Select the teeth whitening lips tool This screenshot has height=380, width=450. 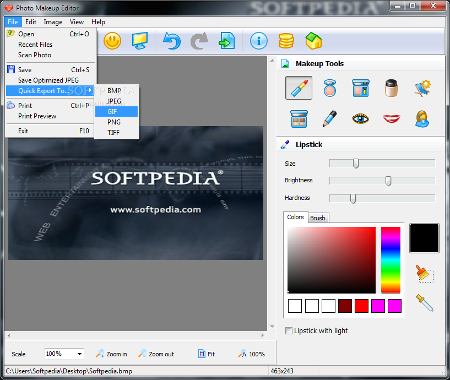(391, 118)
